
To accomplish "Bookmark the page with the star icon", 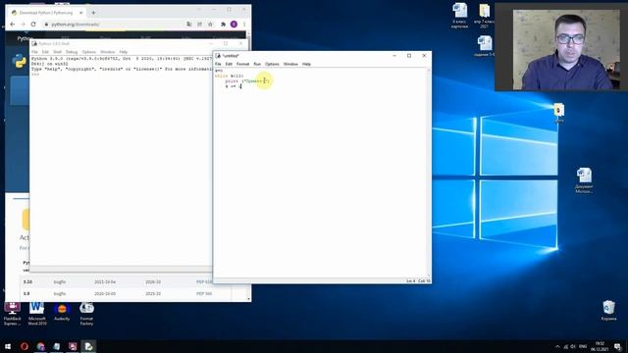I will point(210,25).
